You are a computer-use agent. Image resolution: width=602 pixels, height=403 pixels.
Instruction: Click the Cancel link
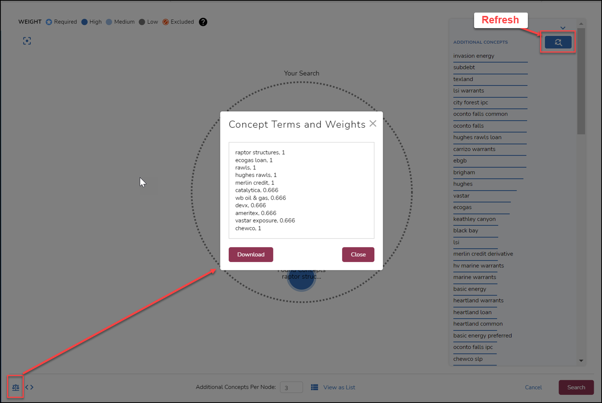[533, 387]
